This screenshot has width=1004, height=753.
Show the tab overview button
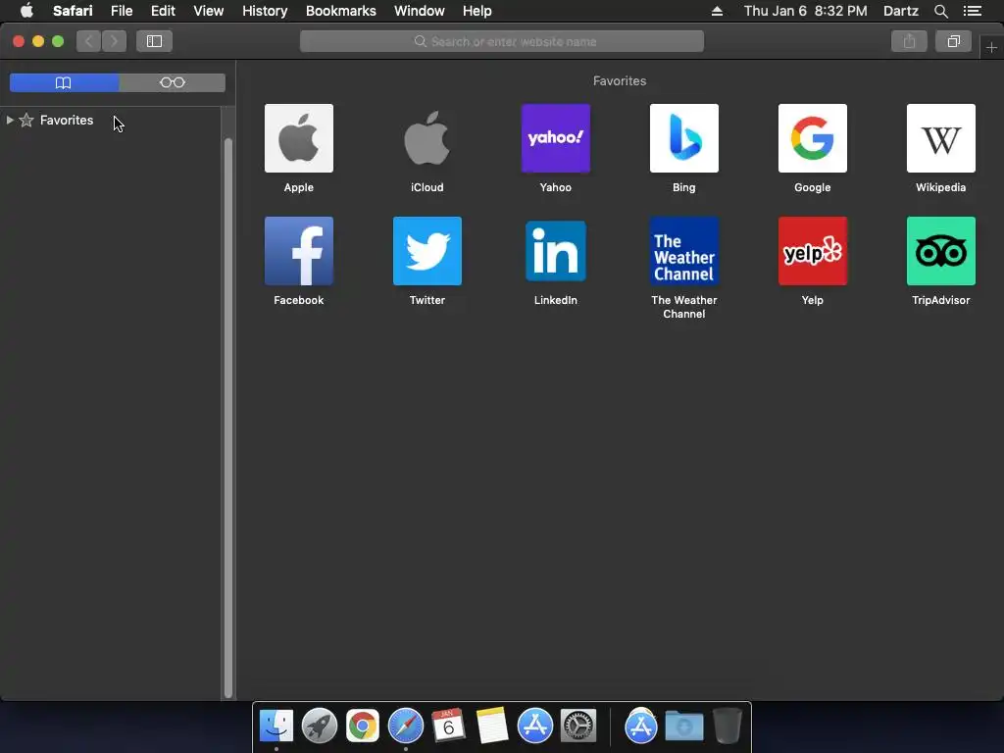pyautogui.click(x=953, y=41)
